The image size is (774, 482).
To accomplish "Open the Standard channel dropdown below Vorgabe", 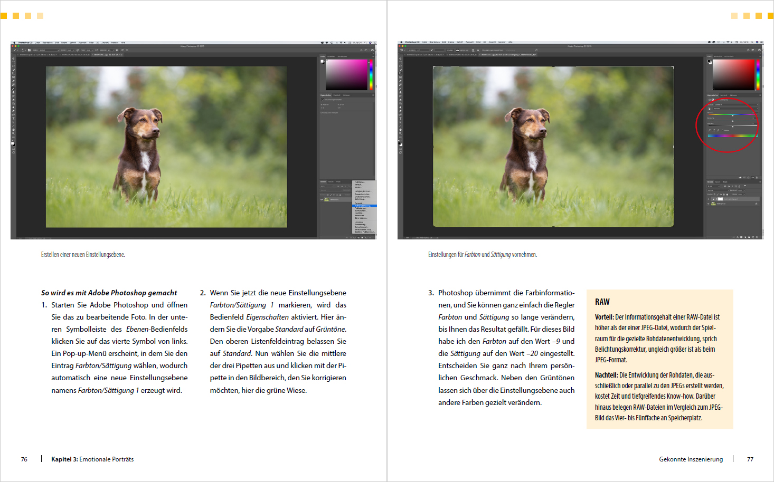I will click(x=737, y=109).
